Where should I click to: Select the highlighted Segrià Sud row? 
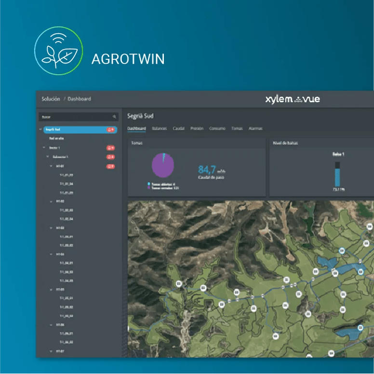click(80, 130)
